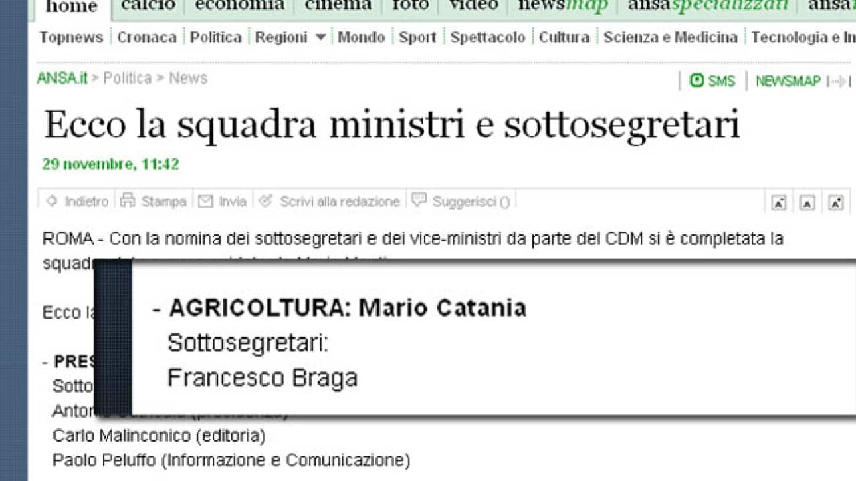
Task: Select the largest text size icon
Action: click(836, 203)
